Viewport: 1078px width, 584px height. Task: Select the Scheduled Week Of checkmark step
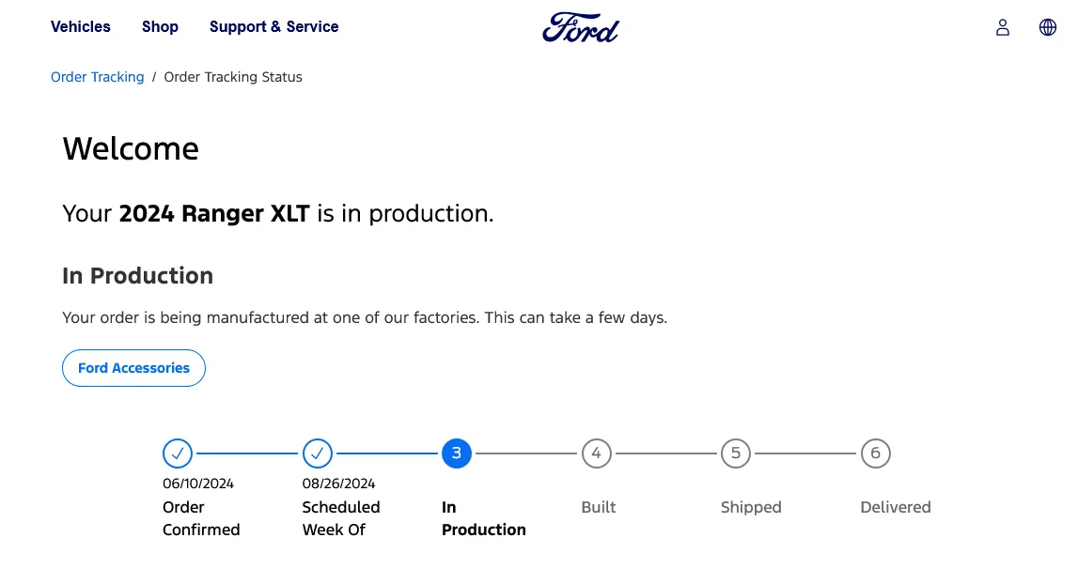[x=318, y=453]
